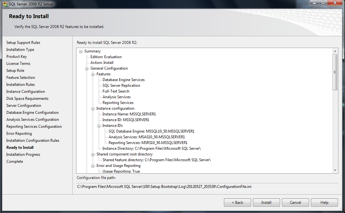Select the License Terms step
The width and height of the screenshot is (345, 213).
point(18,64)
